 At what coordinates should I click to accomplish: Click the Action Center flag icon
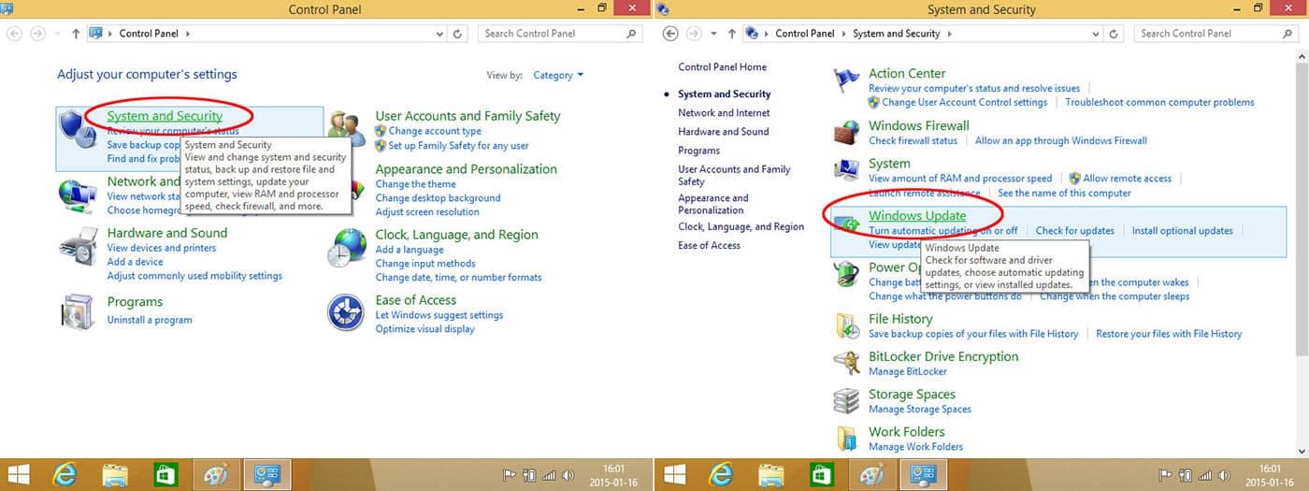pos(847,81)
